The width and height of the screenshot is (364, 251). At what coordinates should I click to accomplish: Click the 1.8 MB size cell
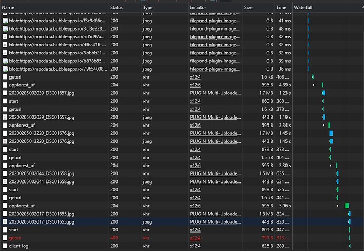[x=266, y=214]
